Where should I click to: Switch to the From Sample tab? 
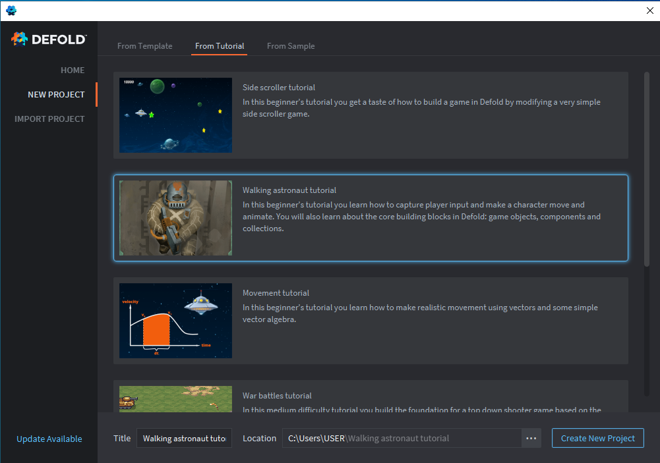click(291, 46)
